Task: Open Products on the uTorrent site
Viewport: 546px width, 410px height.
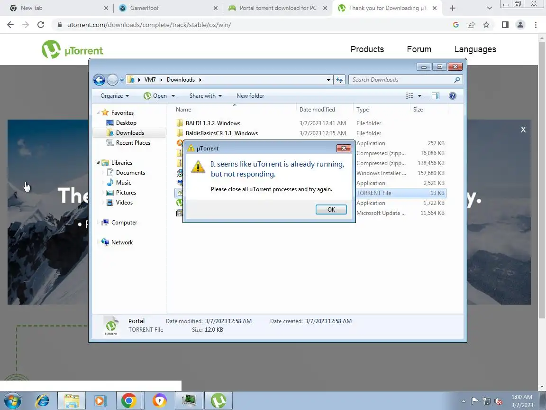Action: pyautogui.click(x=367, y=49)
